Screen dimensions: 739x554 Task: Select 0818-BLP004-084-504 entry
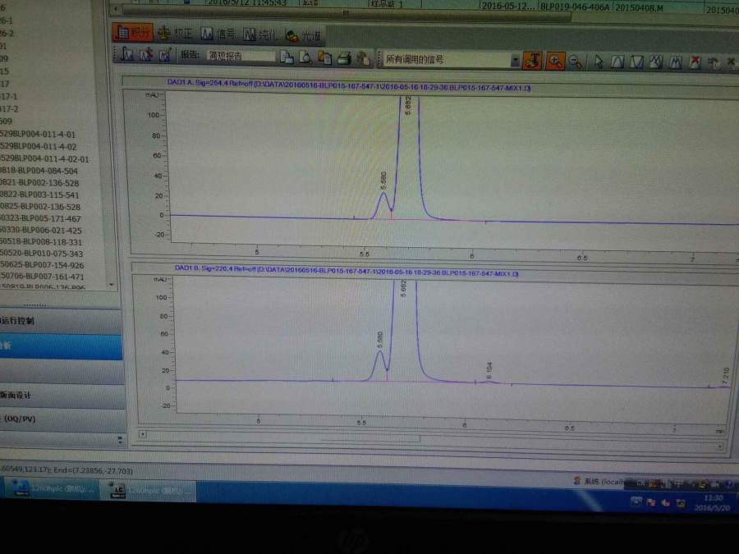point(39,171)
